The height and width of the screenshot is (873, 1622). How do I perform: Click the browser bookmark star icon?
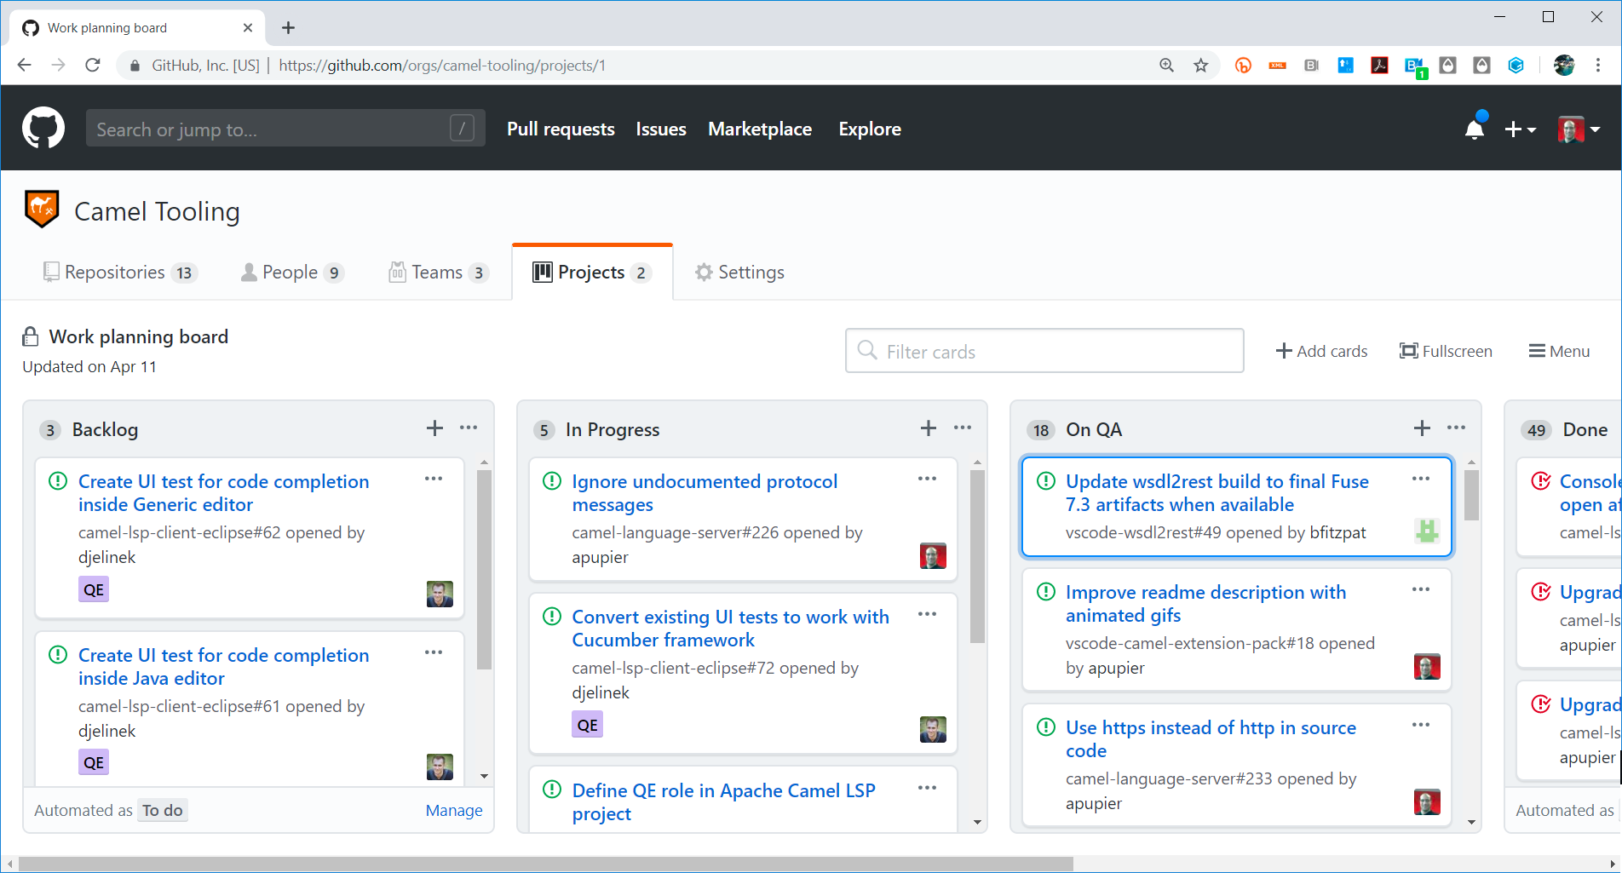pyautogui.click(x=1201, y=65)
